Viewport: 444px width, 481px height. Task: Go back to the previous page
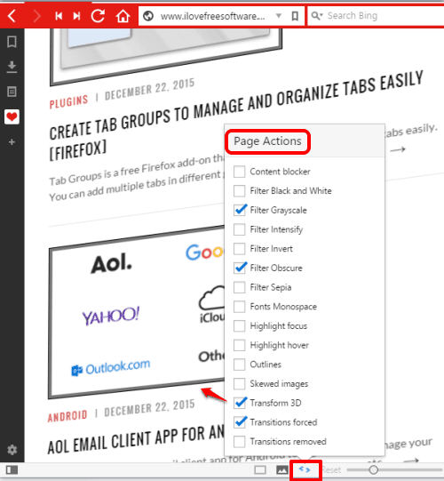[x=12, y=15]
